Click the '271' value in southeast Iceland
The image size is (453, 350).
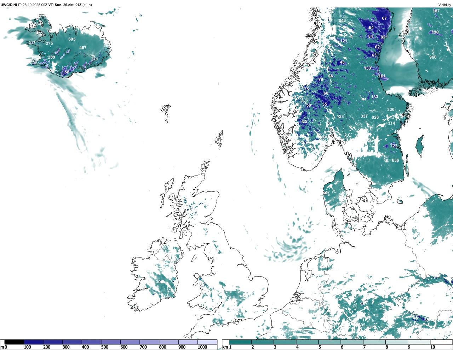pos(94,59)
